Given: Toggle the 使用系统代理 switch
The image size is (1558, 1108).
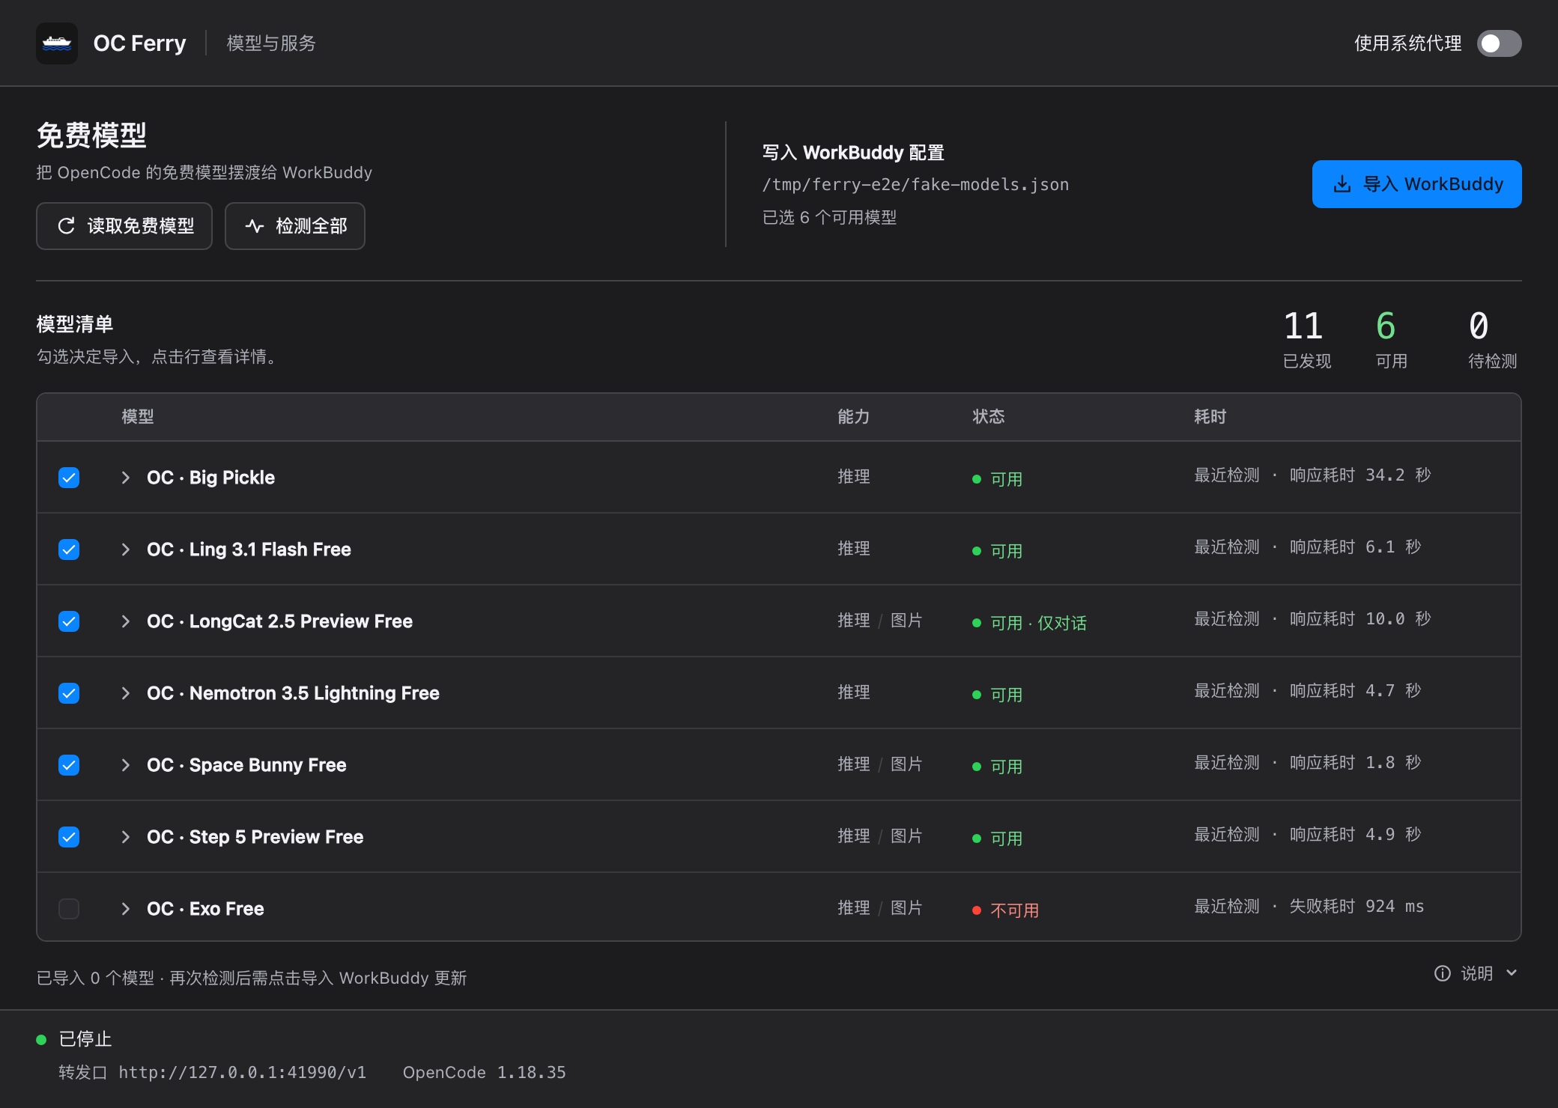Looking at the screenshot, I should pyautogui.click(x=1499, y=43).
